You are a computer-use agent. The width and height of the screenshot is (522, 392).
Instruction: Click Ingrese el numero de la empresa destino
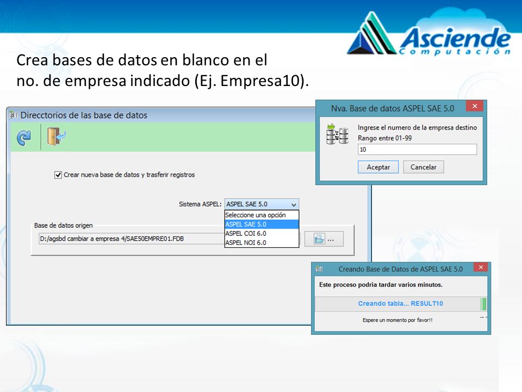pyautogui.click(x=417, y=127)
